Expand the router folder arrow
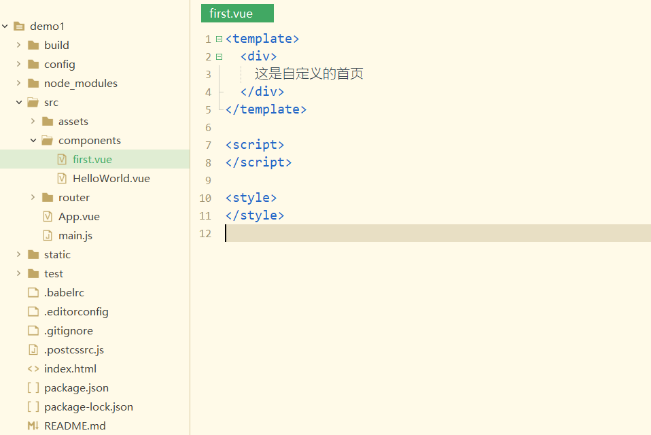The image size is (651, 435). [33, 198]
